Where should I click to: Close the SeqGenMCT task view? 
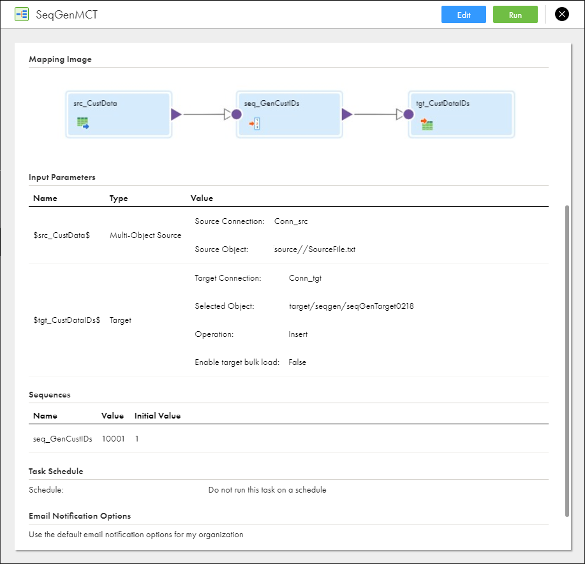point(562,15)
